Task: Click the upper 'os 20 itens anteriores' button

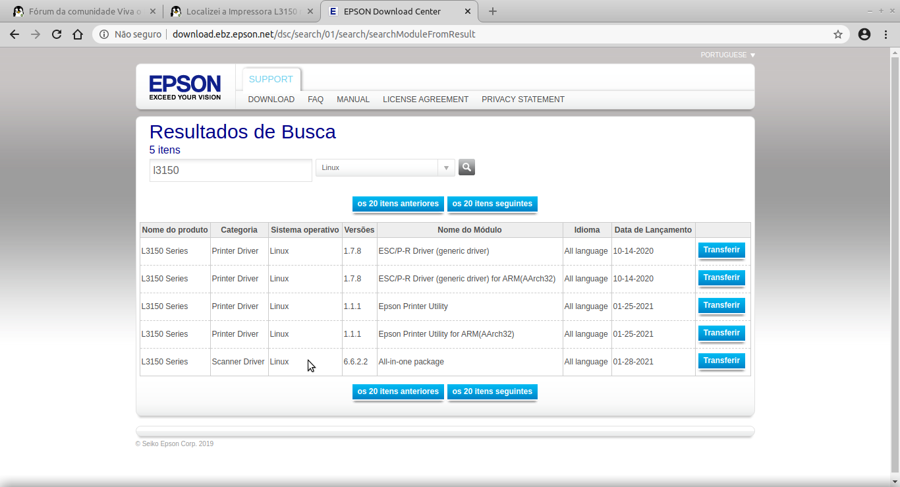Action: (x=398, y=204)
